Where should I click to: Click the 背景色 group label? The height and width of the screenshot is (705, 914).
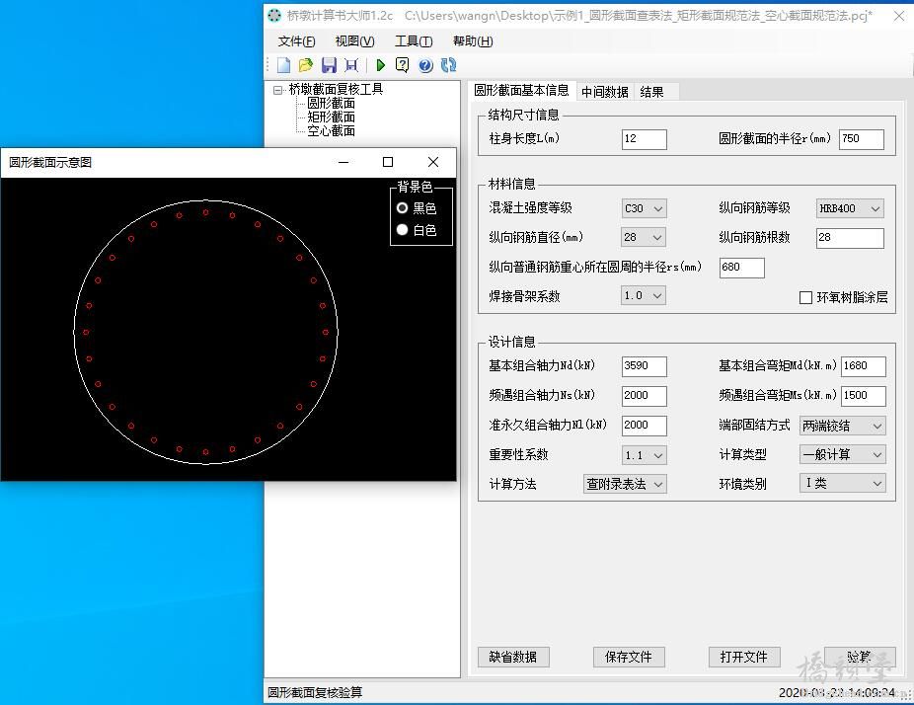(415, 187)
